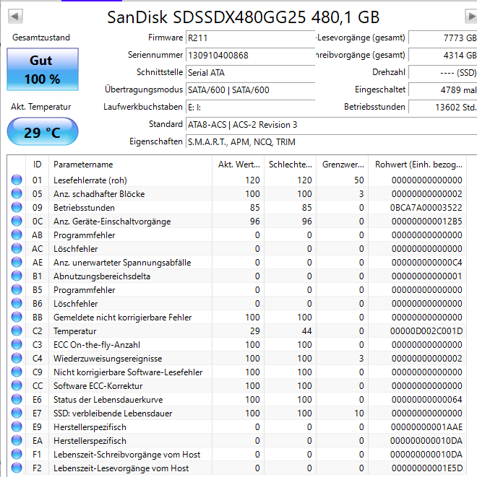Click the Übertragungsmodus SATA/600 field

coord(249,89)
